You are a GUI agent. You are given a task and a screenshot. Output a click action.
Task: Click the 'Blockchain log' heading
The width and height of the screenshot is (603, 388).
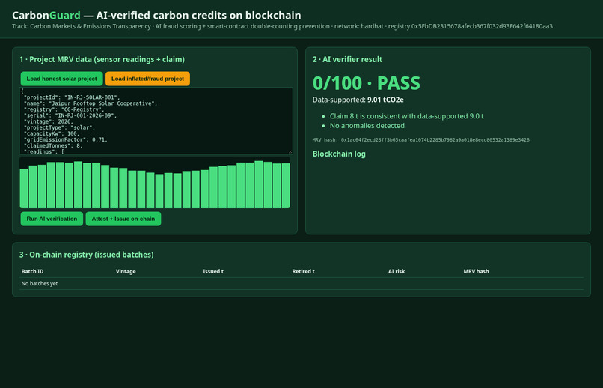tap(339, 154)
